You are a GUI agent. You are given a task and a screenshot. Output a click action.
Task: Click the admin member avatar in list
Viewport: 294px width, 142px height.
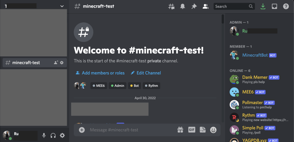click(x=234, y=31)
